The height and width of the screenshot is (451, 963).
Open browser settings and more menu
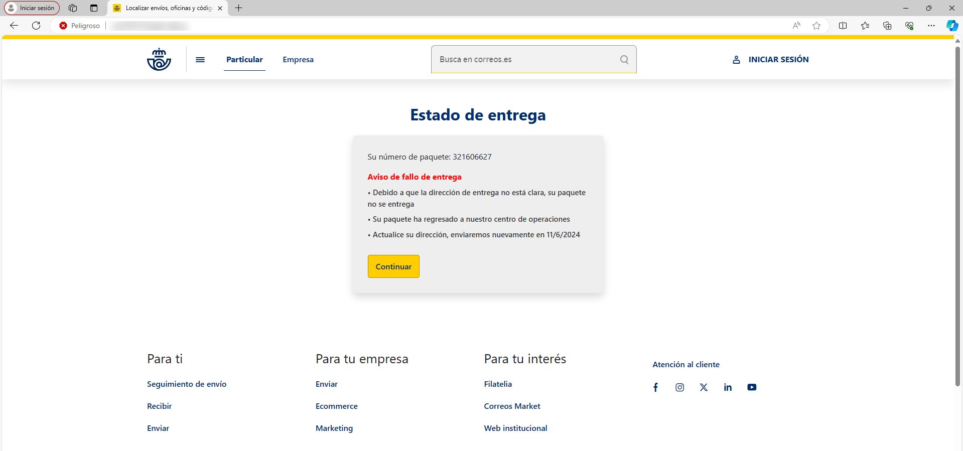click(931, 26)
